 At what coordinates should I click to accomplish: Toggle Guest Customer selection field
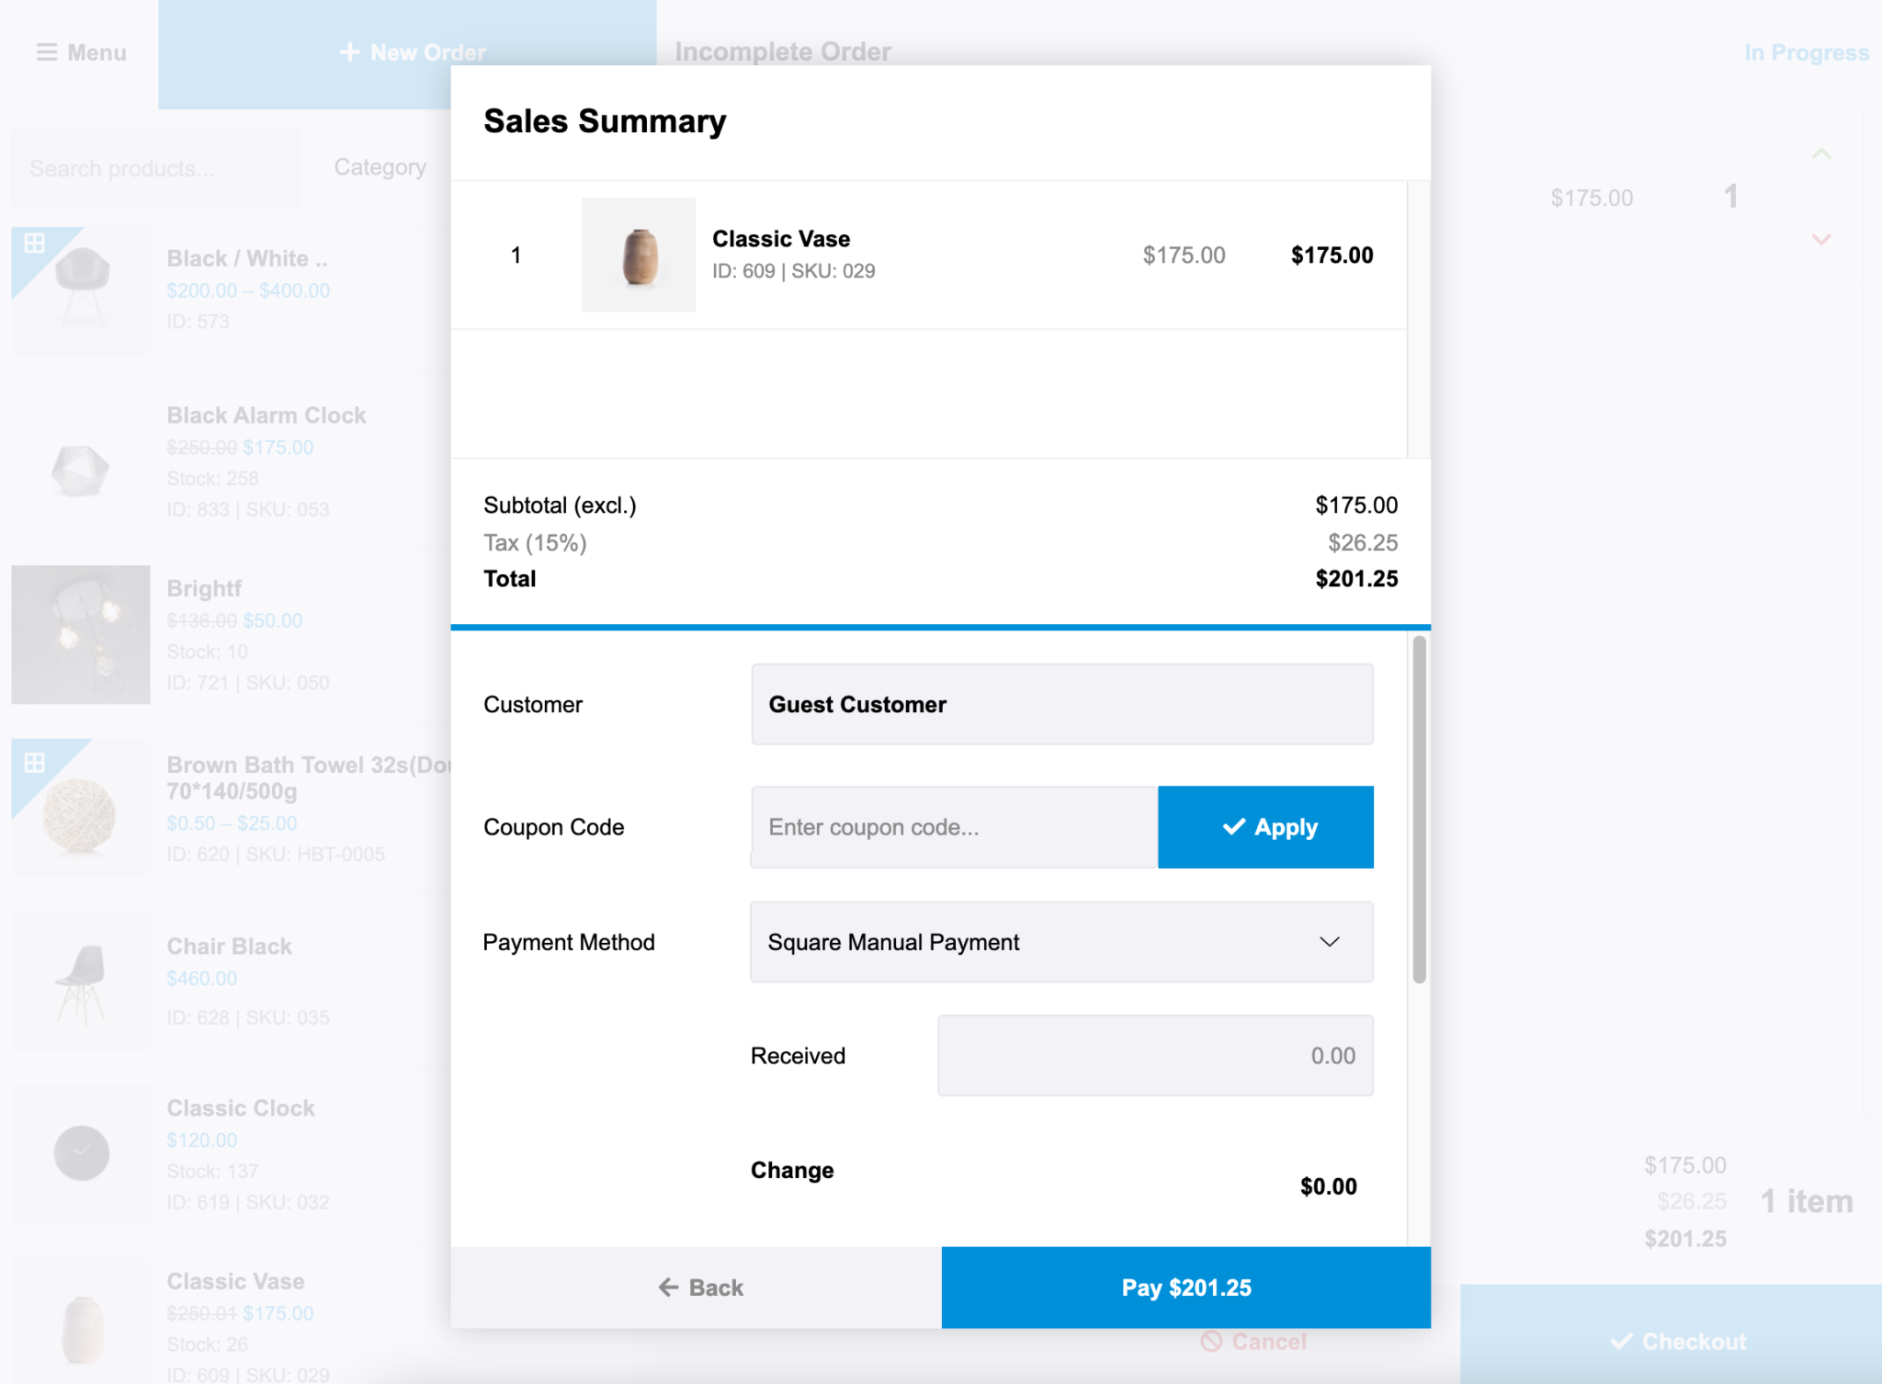1060,706
